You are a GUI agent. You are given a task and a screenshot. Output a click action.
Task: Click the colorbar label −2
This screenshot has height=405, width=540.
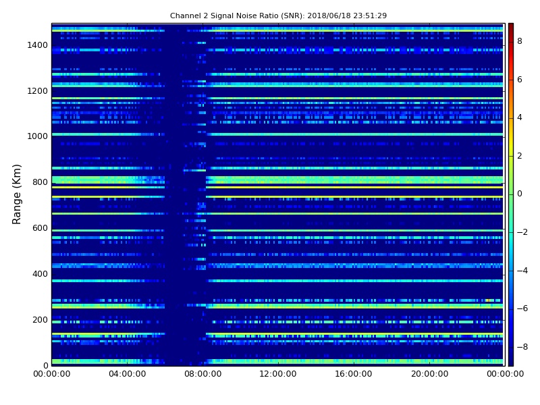(x=522, y=232)
